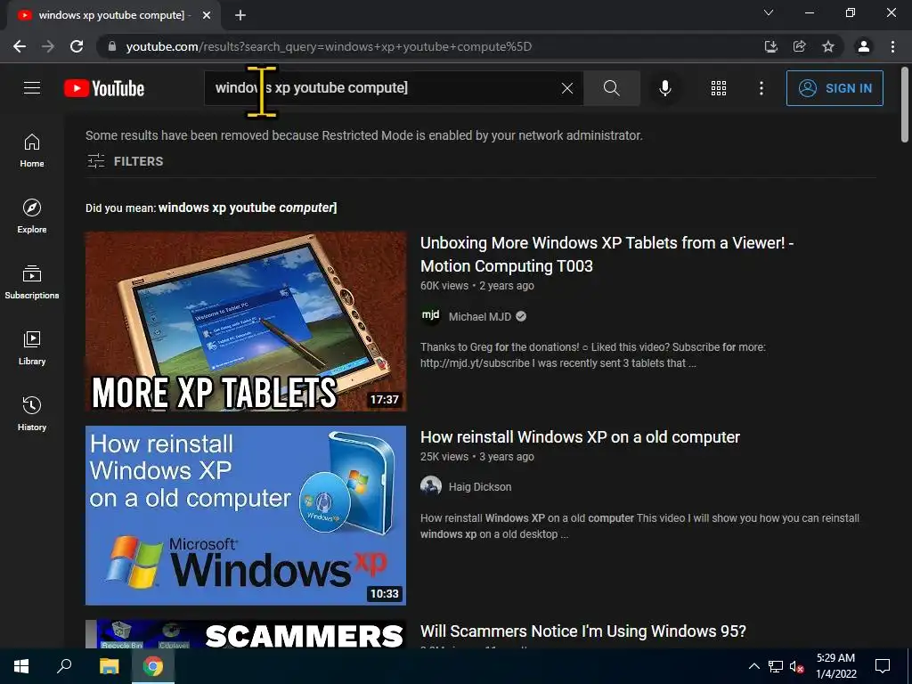Open Chrome profile avatar
The image size is (912, 684).
point(864,46)
